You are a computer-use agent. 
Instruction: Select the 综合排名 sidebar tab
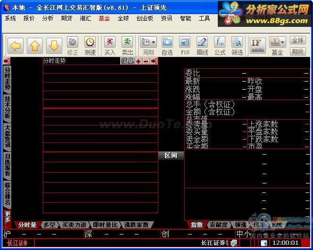click(x=7, y=194)
